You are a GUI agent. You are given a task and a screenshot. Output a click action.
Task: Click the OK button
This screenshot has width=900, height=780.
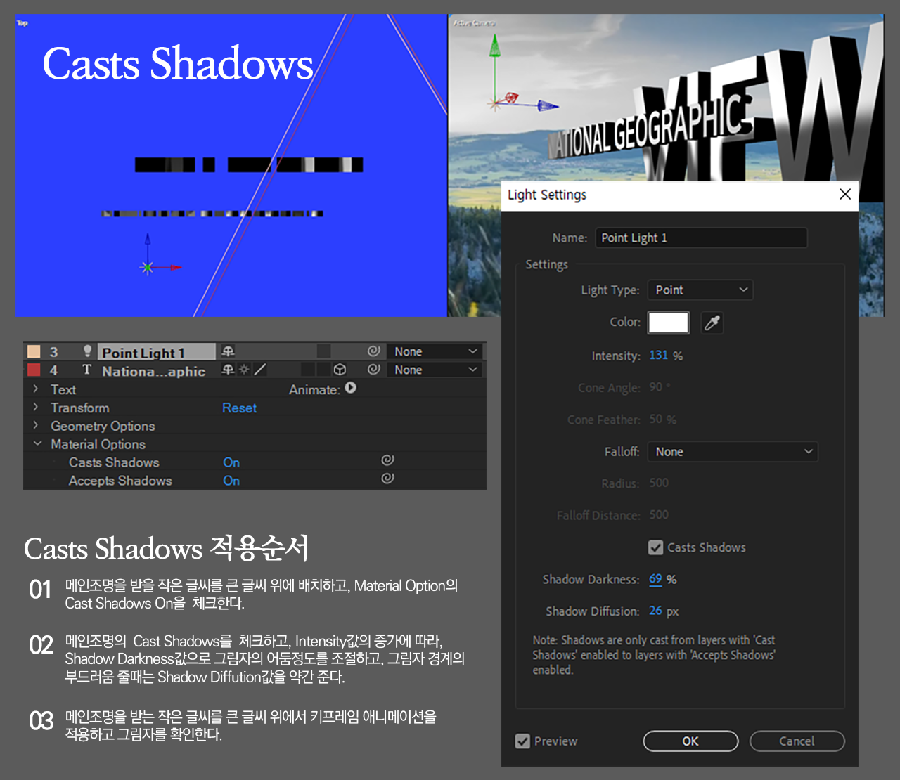tap(690, 741)
